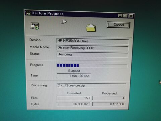Click the open yellow folder icon
The height and width of the screenshot is (121, 161).
91,28
